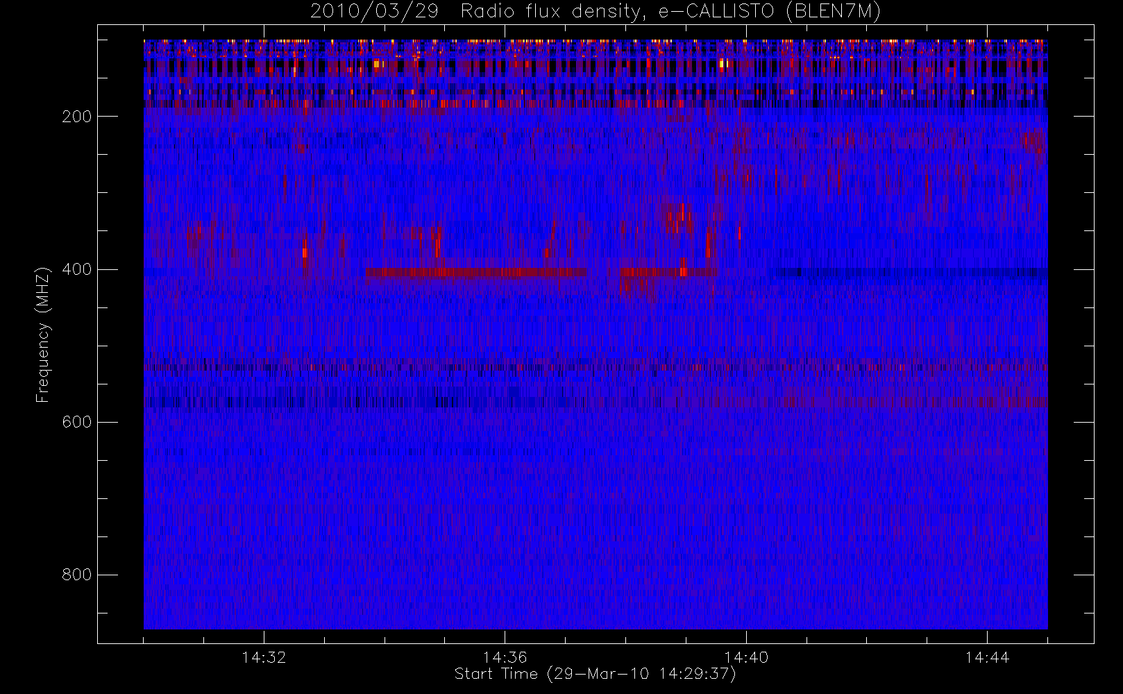Select the 600 frequency tick label
The width and height of the screenshot is (1123, 694).
pyautogui.click(x=77, y=422)
